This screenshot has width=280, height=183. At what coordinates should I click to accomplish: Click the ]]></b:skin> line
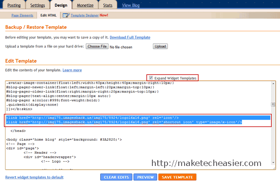[19, 109]
